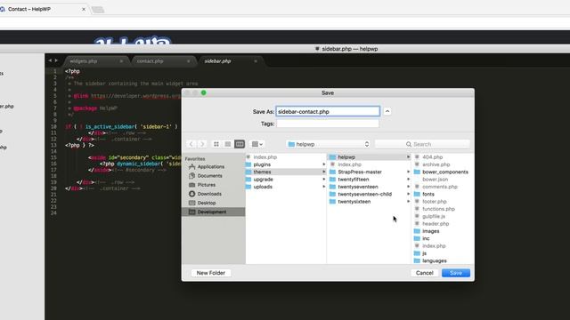Open the js folder
570x320 pixels.
tap(424, 253)
